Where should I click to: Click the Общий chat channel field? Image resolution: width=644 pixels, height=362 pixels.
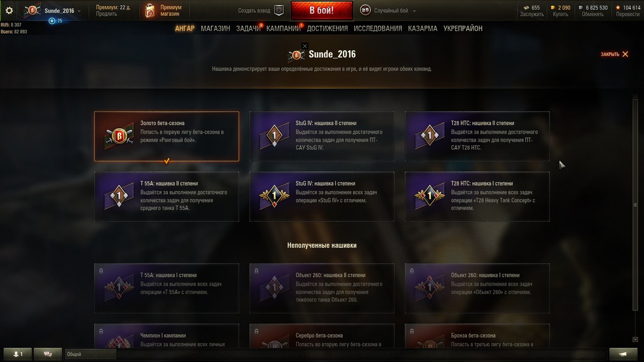[x=91, y=354]
